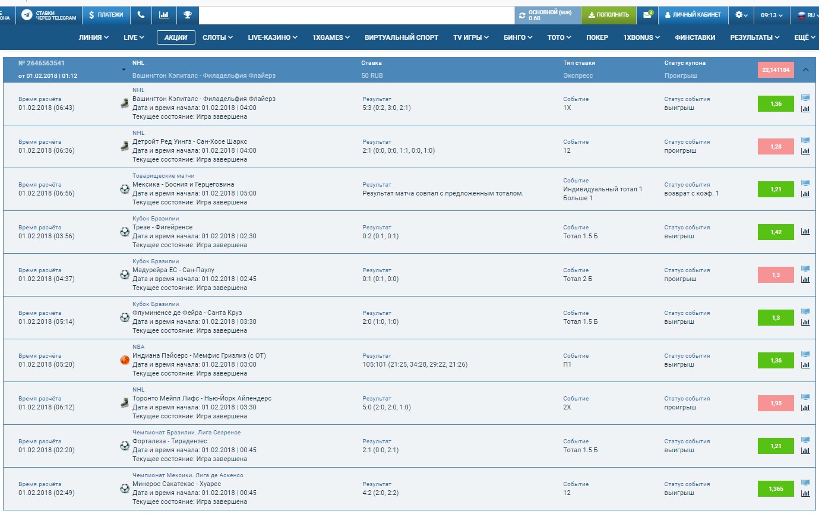Screen dimensions: 819x514
Task: Click the total coupon odds 22,141184
Action: click(776, 70)
